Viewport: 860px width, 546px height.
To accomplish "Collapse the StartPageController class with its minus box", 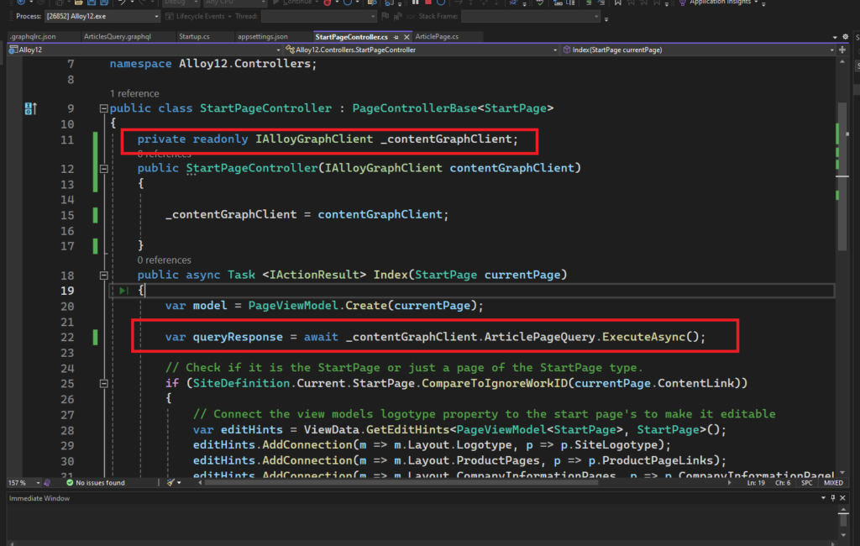I will (104, 108).
